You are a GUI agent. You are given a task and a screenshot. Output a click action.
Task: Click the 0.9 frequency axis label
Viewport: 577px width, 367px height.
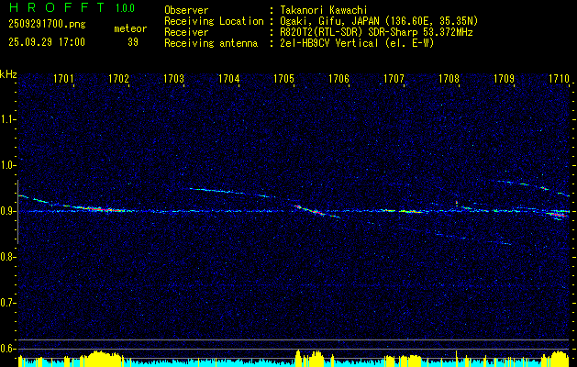point(7,211)
